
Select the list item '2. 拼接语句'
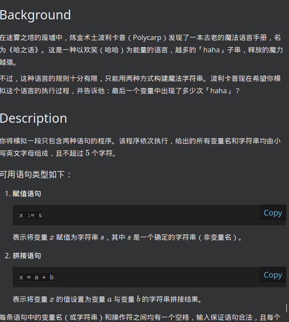click(x=23, y=256)
